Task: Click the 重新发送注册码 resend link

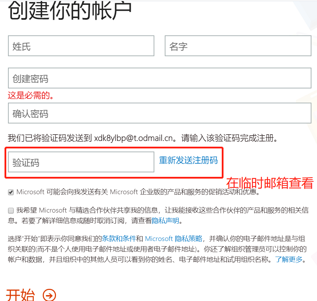Action: (x=188, y=161)
